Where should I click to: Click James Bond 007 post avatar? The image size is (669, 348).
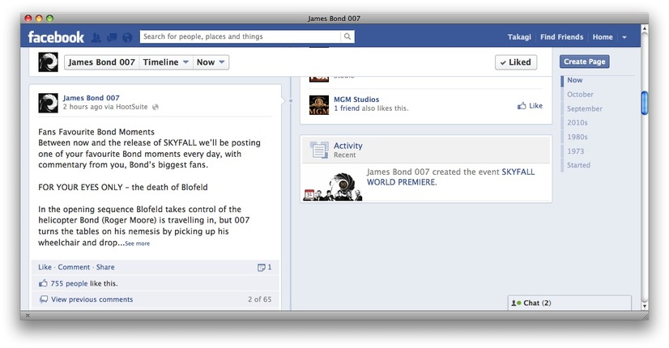(x=49, y=103)
